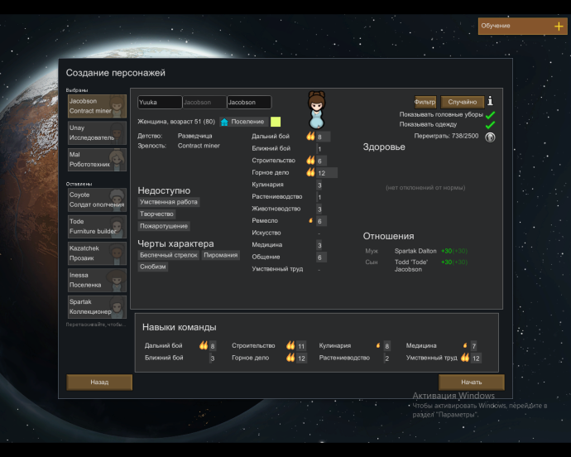Click skill row Животноводство
Screen dimensions: 571x457
(288, 209)
